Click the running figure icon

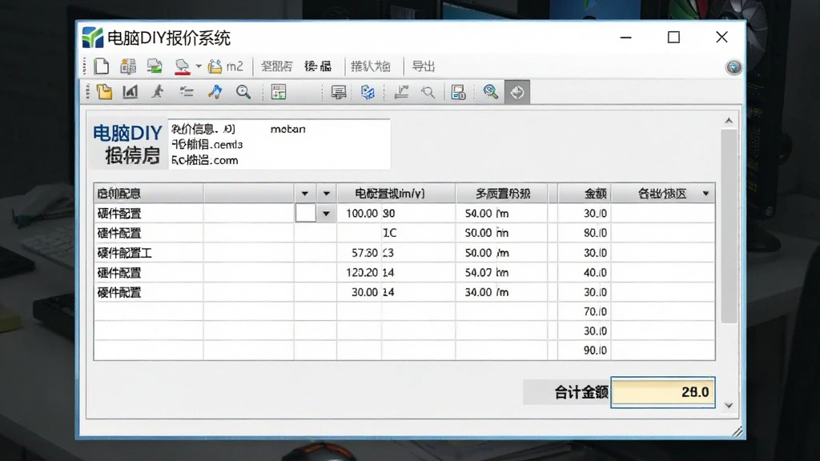pyautogui.click(x=158, y=92)
